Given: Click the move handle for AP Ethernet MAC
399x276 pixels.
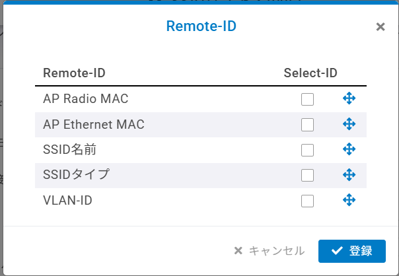Looking at the screenshot, I should (x=349, y=124).
